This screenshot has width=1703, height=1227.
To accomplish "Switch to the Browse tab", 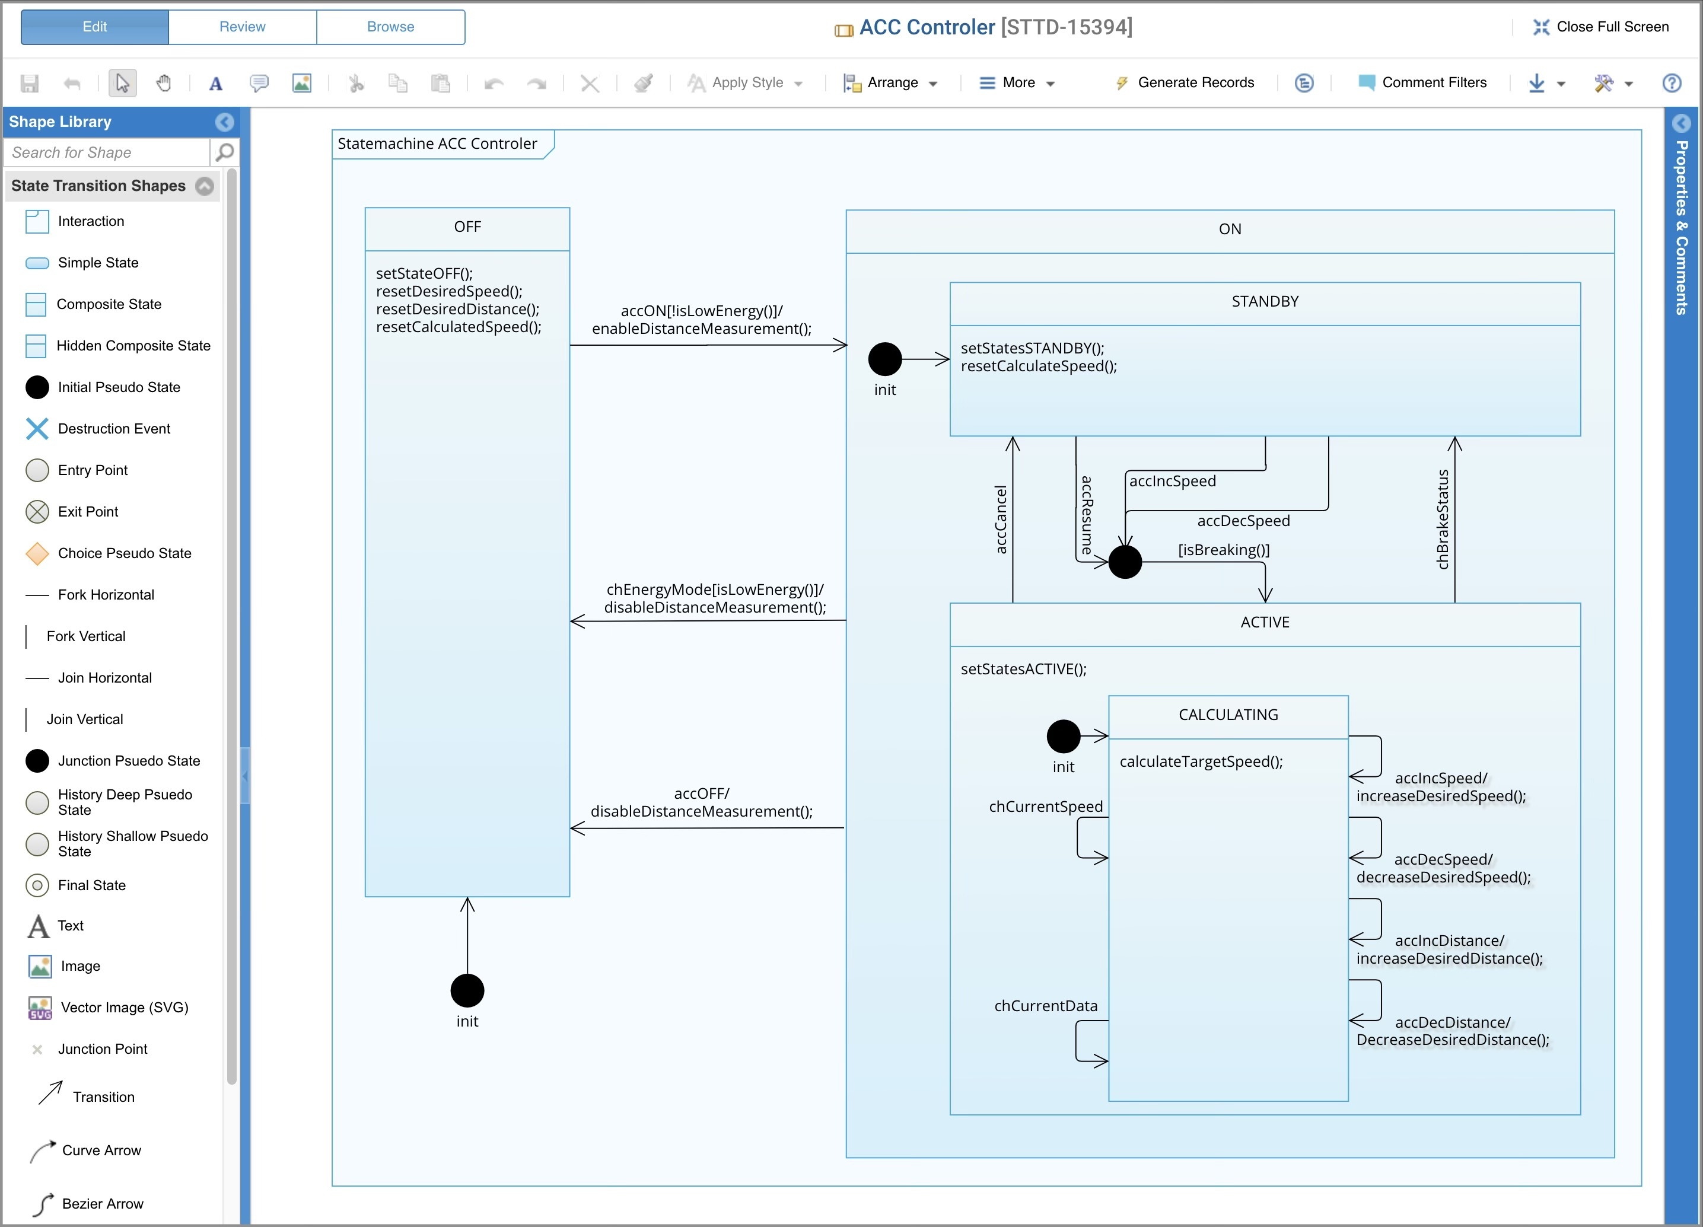I will click(390, 27).
